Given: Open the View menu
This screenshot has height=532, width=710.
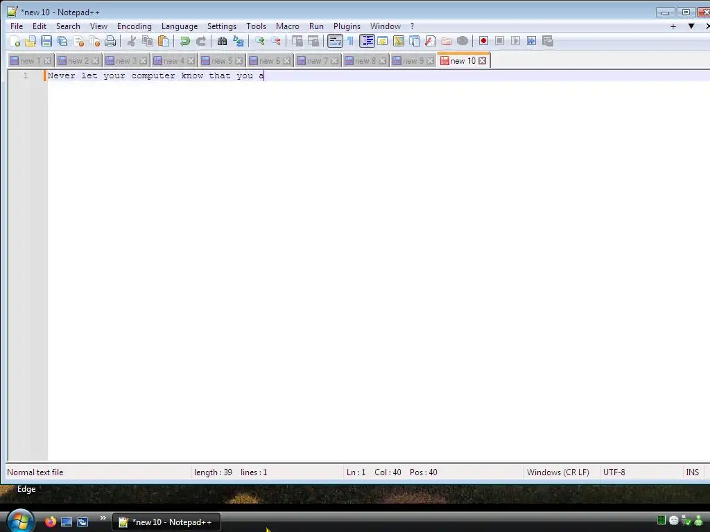Looking at the screenshot, I should click(x=98, y=26).
